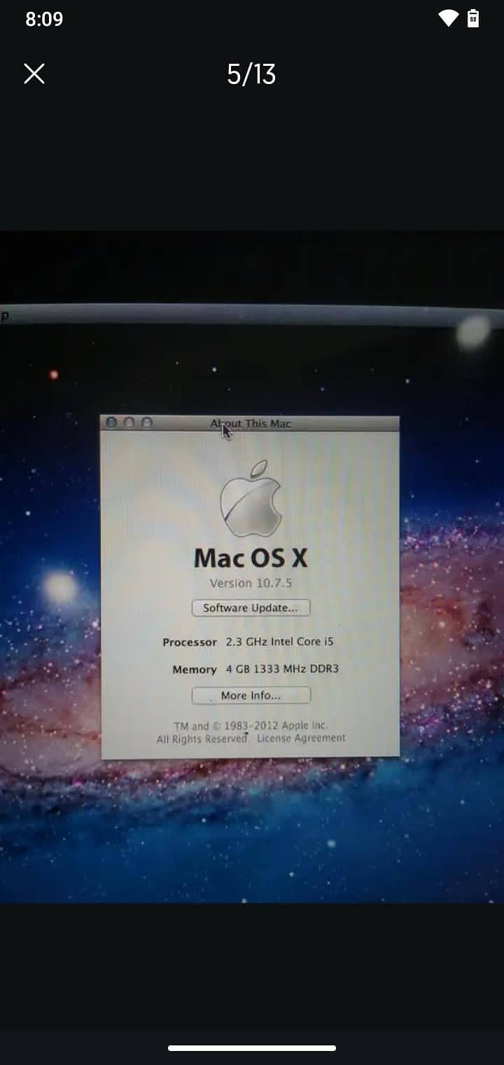The image size is (504, 1065).
Task: Click the Apple logo in About This Mac
Action: [x=251, y=497]
